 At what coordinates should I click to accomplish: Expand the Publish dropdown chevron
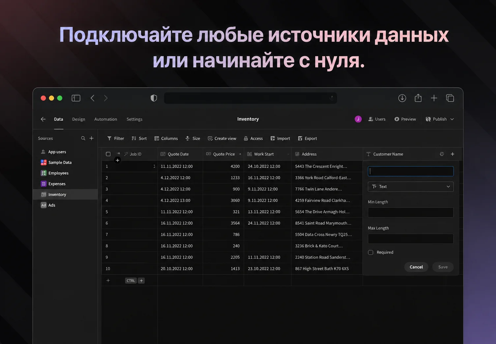[452, 119]
